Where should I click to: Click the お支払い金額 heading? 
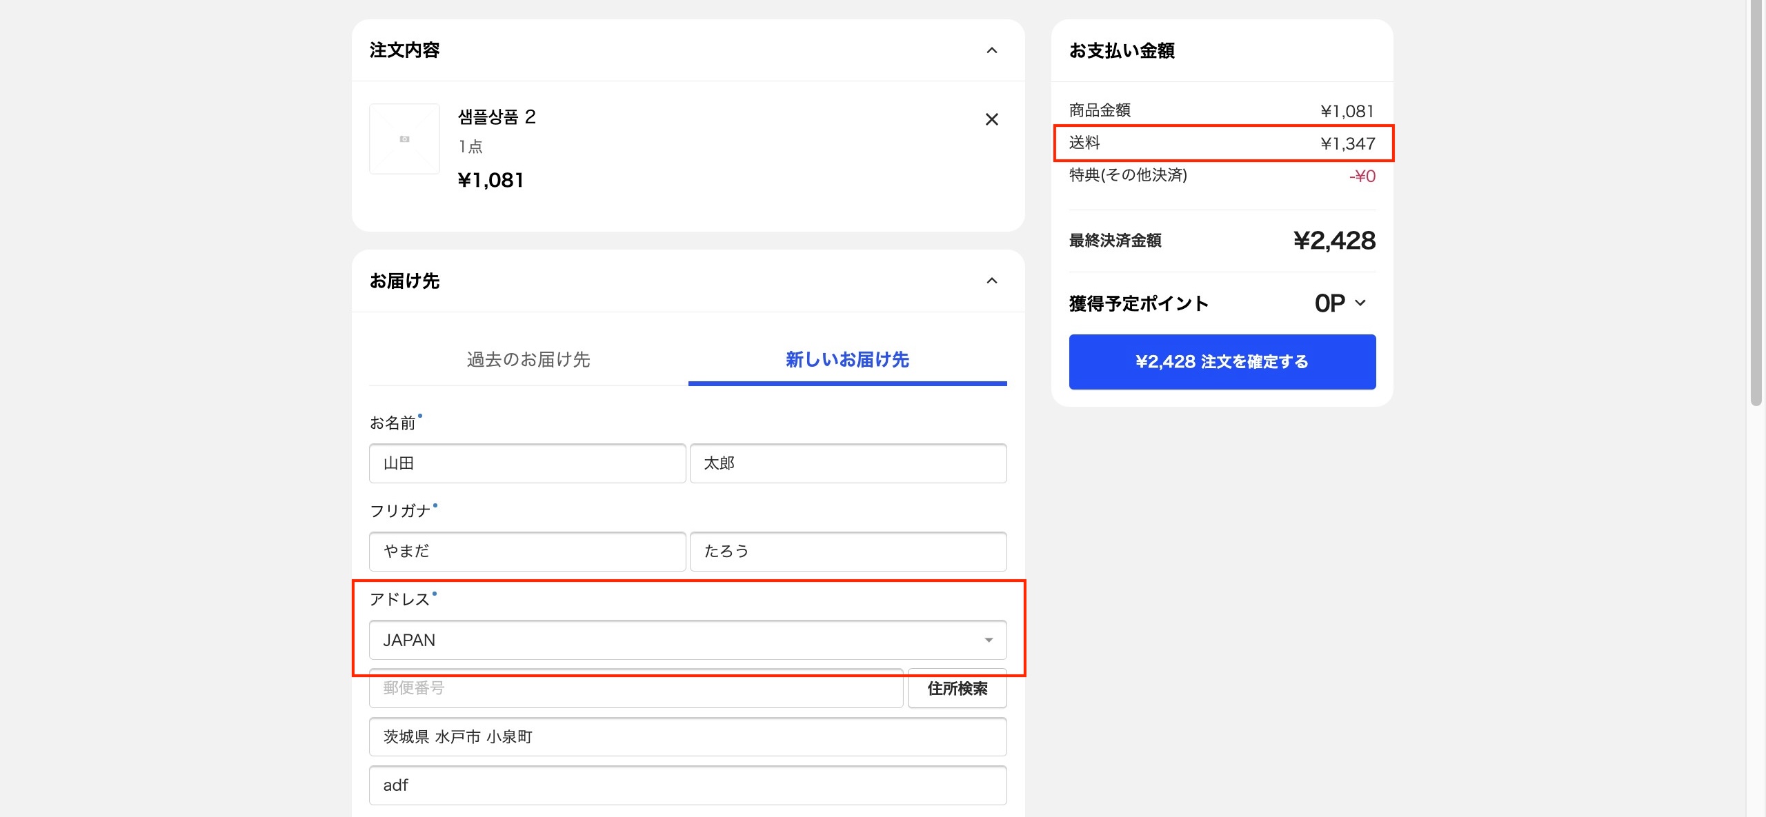tap(1122, 50)
